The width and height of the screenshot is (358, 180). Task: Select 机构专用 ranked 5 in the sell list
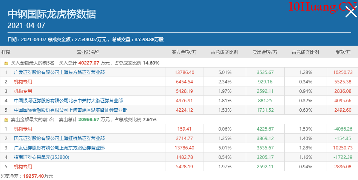23,167
